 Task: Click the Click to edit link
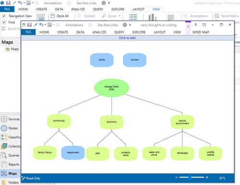(x=127, y=38)
